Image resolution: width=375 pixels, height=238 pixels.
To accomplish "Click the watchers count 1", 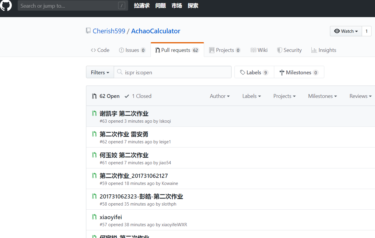I will (x=367, y=31).
